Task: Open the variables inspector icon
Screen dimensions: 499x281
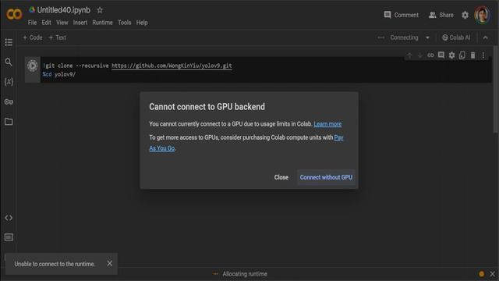Action: 9,82
